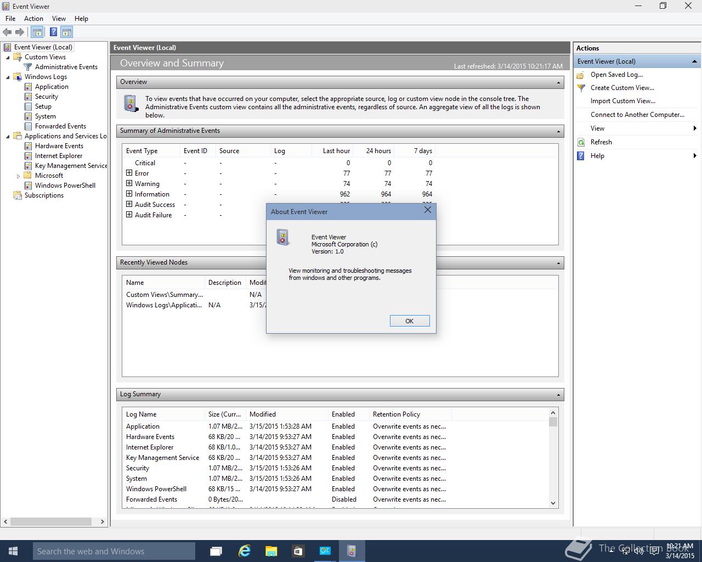Select Windows PowerShell row in Log Summary
Image resolution: width=702 pixels, height=562 pixels.
336,489
